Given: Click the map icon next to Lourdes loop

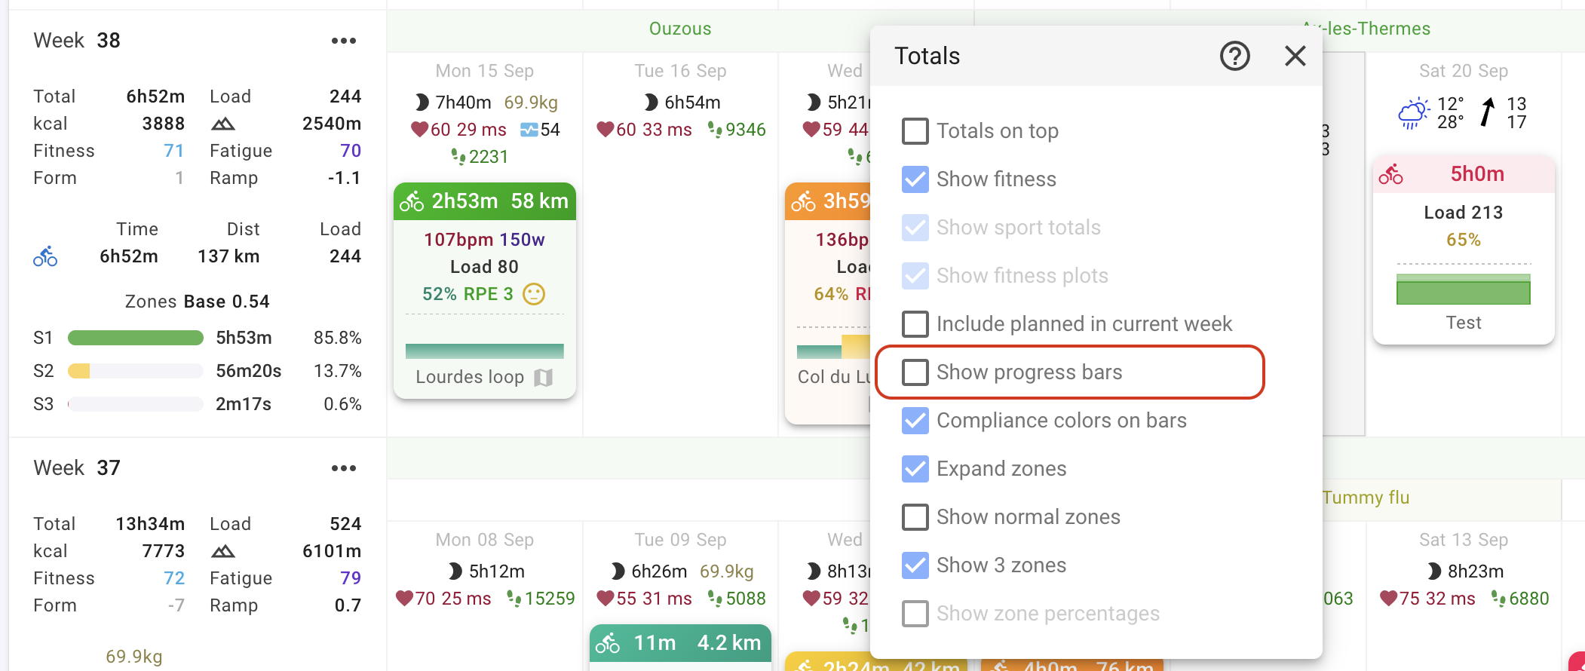Looking at the screenshot, I should tap(544, 377).
